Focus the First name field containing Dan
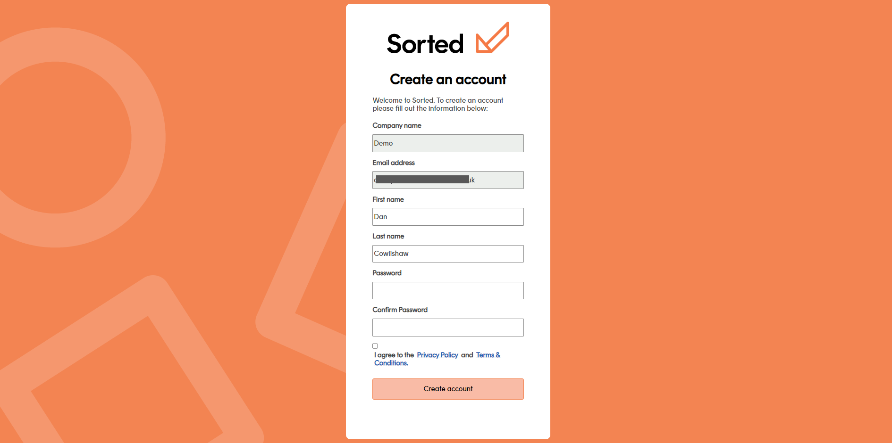Screen dimensions: 892x443 pos(447,217)
